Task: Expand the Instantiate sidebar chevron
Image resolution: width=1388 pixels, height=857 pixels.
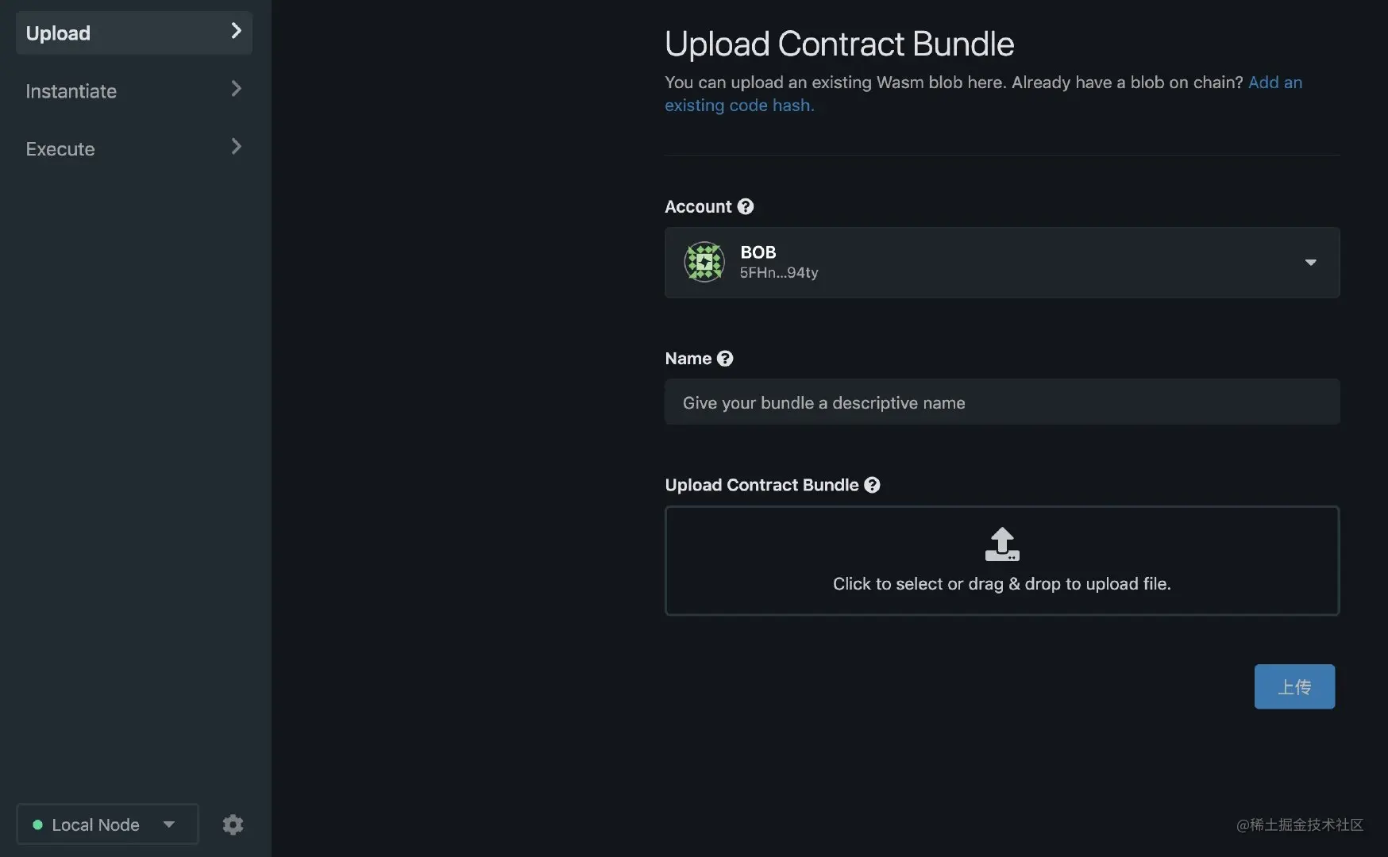Action: point(236,89)
